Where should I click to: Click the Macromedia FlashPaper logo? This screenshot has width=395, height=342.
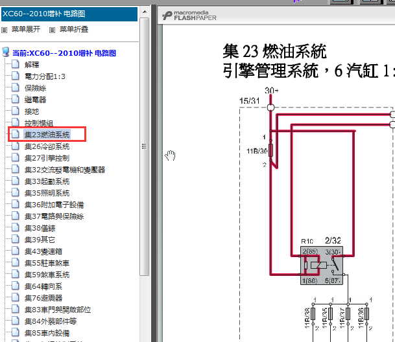189,16
